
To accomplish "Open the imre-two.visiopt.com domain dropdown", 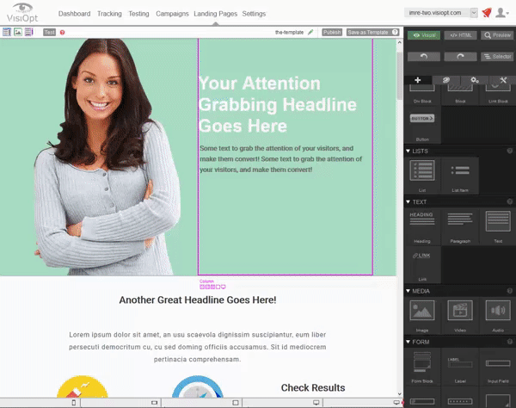I will pyautogui.click(x=441, y=13).
